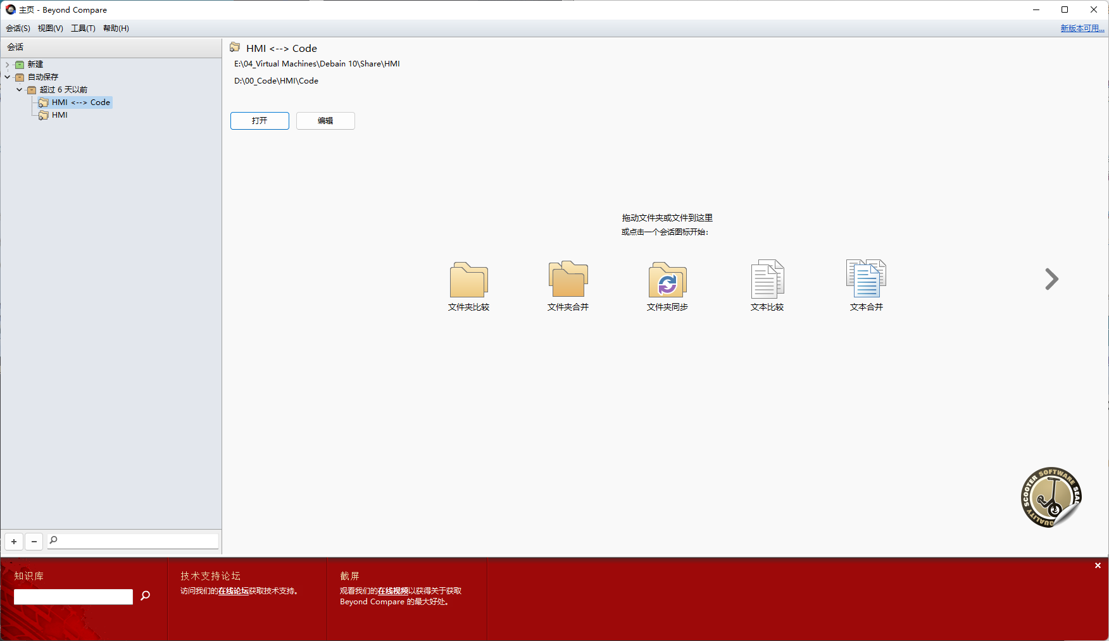Select the HMI session in tree
This screenshot has width=1109, height=641.
point(60,115)
